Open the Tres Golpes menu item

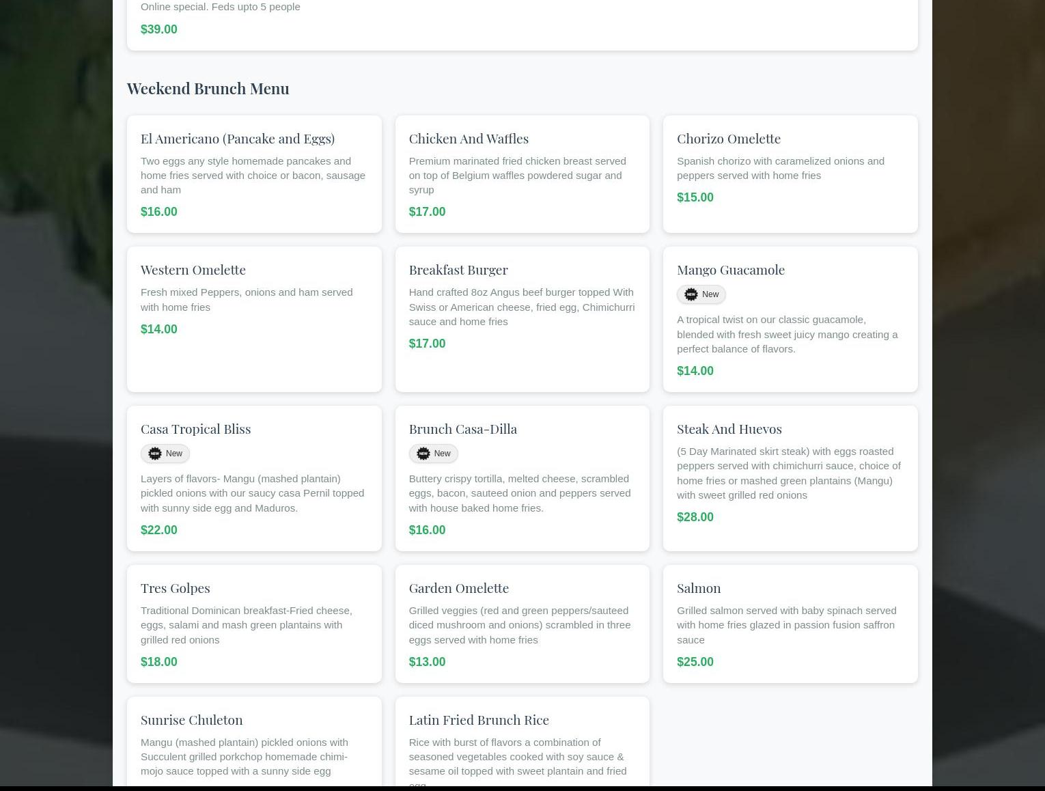point(175,587)
